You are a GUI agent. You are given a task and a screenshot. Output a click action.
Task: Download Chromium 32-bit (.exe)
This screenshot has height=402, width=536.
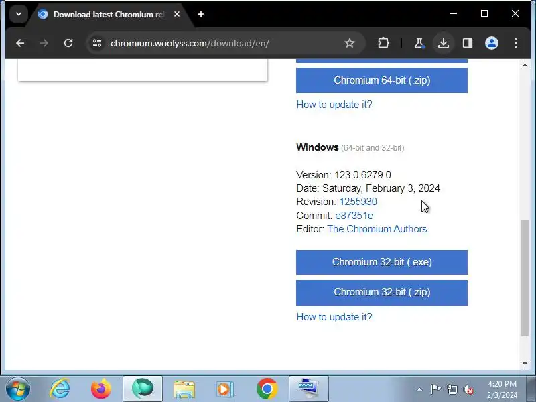[382, 262]
